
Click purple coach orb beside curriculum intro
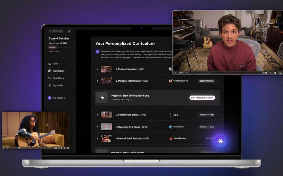point(97,52)
